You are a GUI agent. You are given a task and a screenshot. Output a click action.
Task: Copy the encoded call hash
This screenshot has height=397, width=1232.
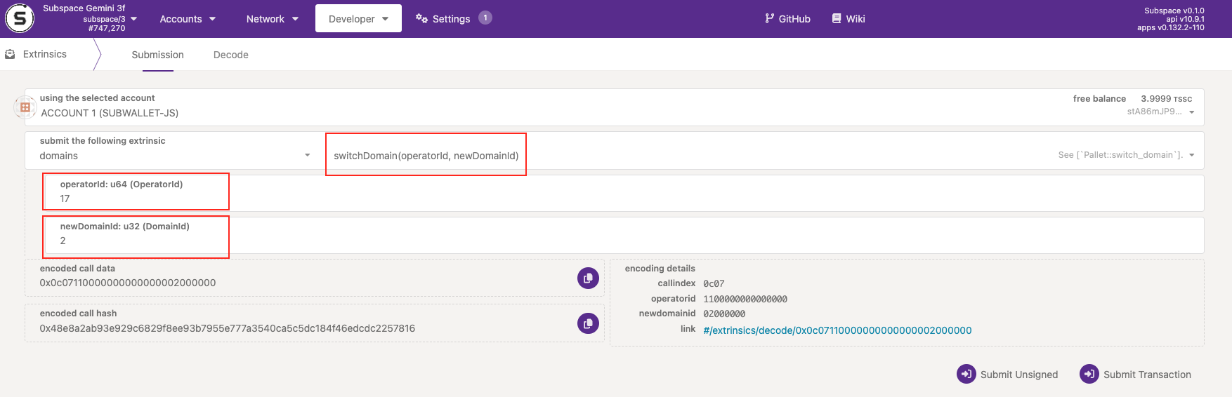[x=588, y=323]
